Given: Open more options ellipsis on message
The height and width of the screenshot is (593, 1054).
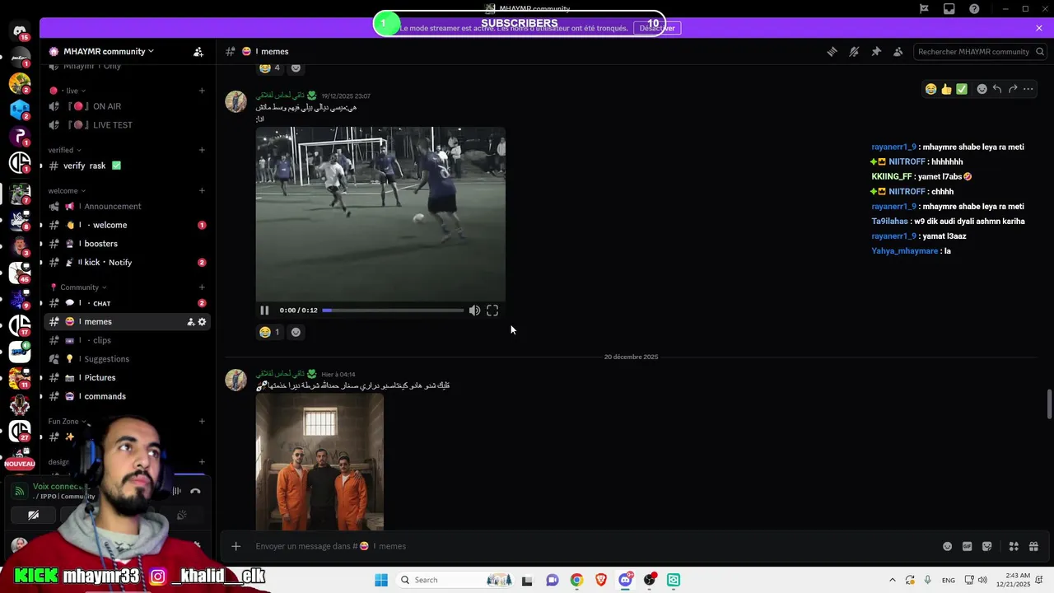Looking at the screenshot, I should [1028, 89].
